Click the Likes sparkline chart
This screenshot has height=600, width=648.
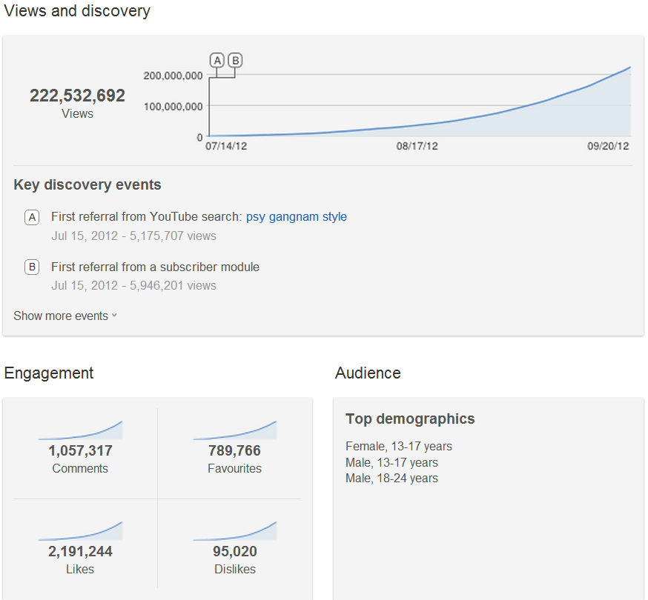(x=81, y=532)
